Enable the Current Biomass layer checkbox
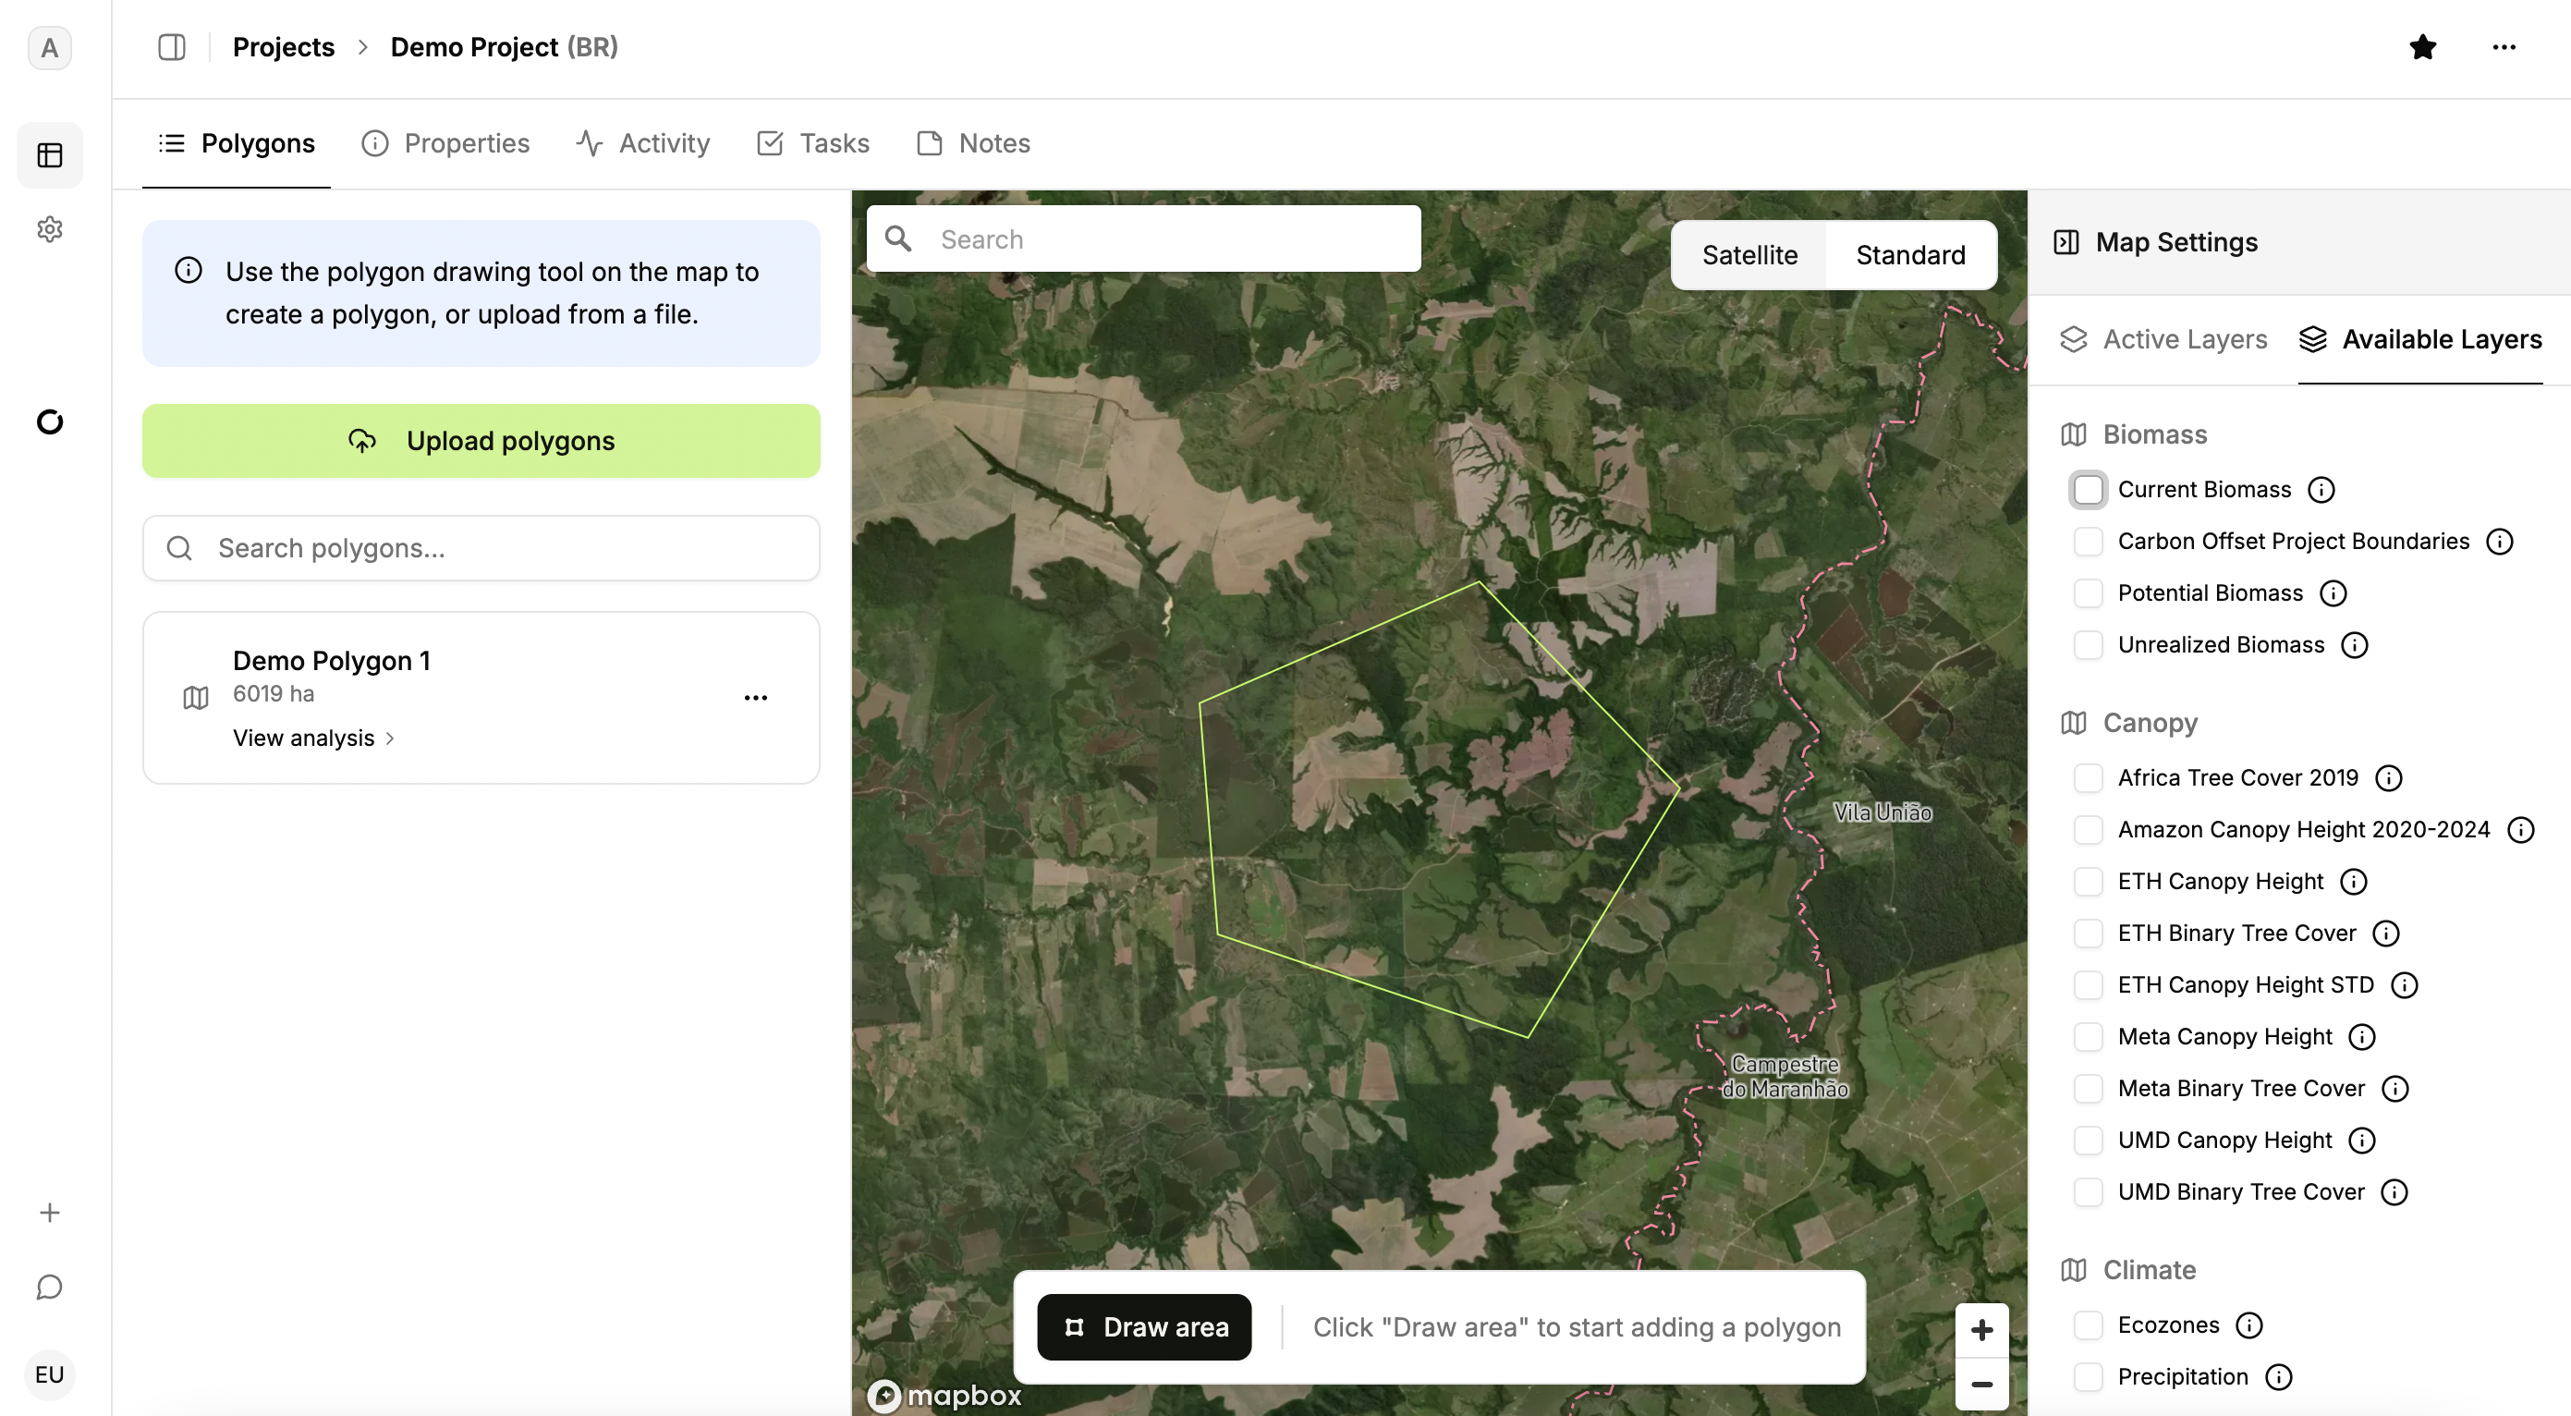This screenshot has width=2571, height=1416. coord(2087,489)
